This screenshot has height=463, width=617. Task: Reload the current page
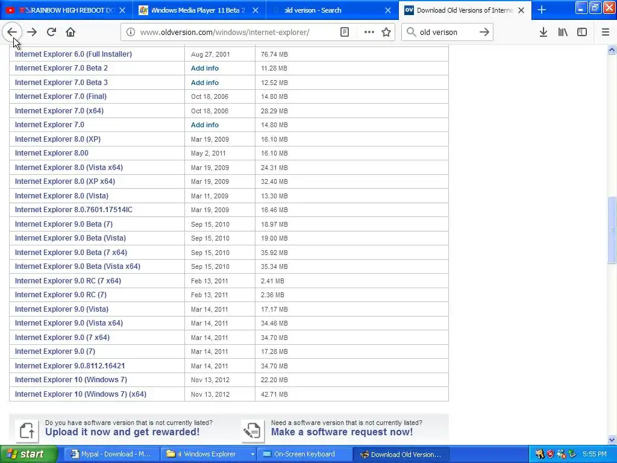click(x=51, y=32)
